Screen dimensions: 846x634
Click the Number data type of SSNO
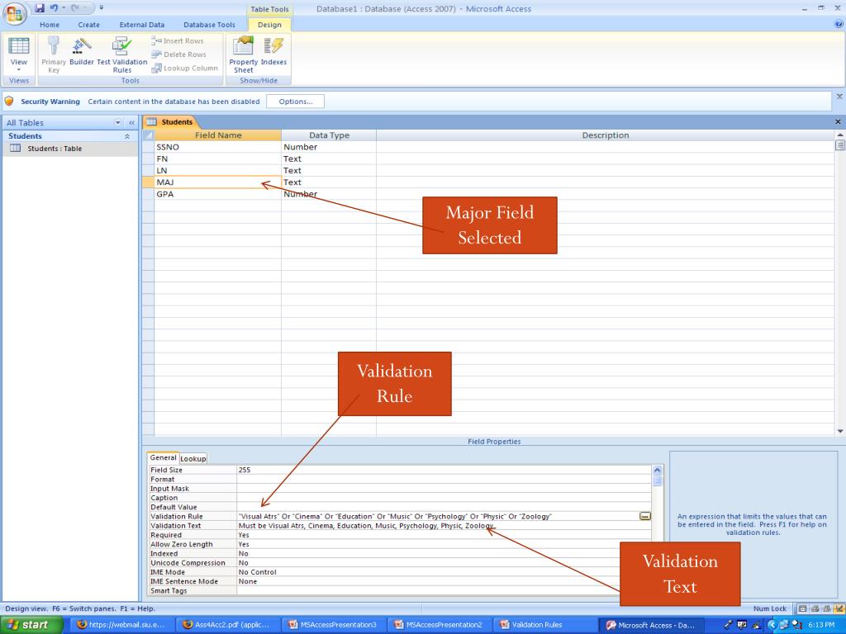click(x=329, y=147)
